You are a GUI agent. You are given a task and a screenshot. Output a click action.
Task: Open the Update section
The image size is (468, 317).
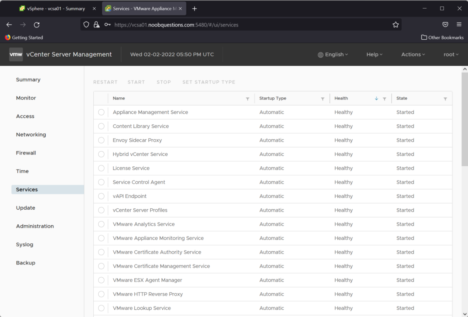(x=26, y=208)
